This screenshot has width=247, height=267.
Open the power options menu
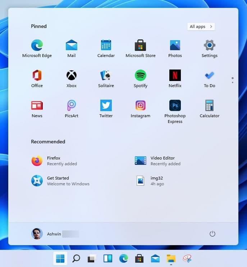[x=212, y=234]
